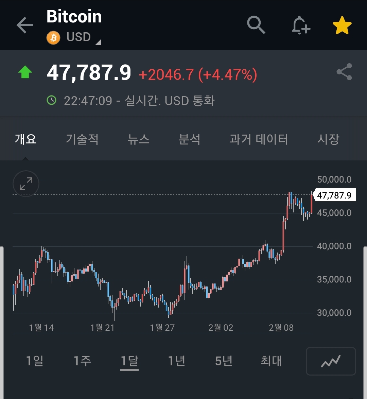Open the 뉴스 tab
Viewport: 367px width, 399px height.
138,139
